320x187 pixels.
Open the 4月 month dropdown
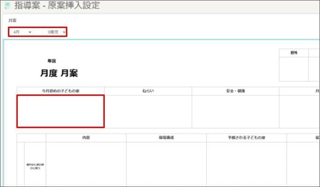(22, 32)
